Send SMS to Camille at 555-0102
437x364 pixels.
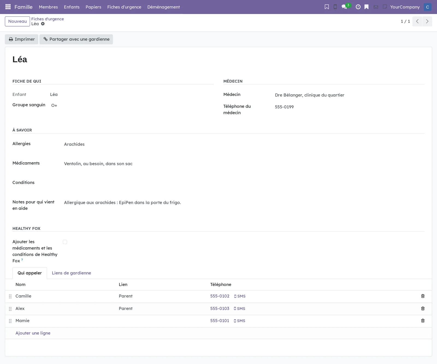tap(240, 296)
